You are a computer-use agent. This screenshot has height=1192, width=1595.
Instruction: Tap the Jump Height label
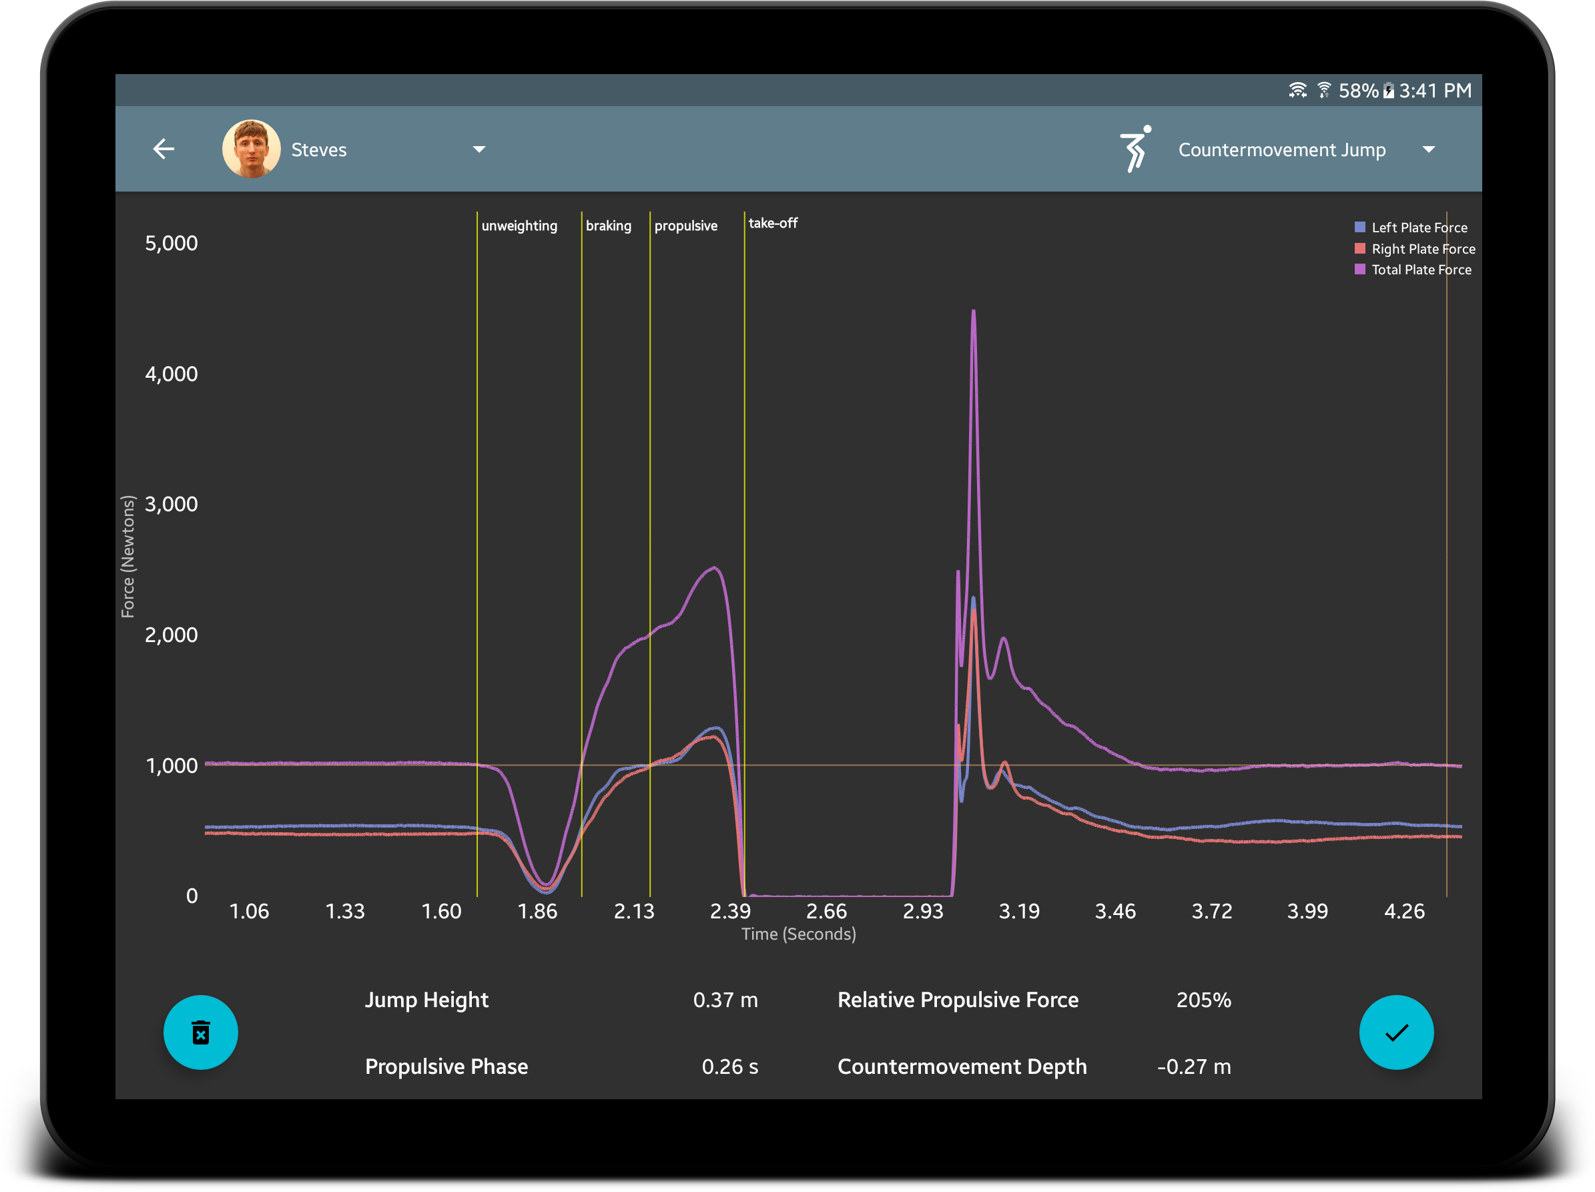tap(426, 1000)
